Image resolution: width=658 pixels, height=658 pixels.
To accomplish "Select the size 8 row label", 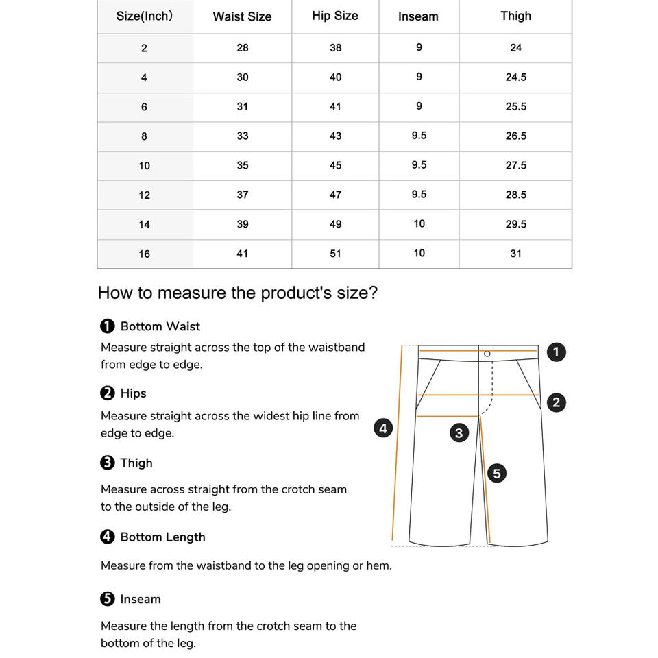I will coord(144,136).
